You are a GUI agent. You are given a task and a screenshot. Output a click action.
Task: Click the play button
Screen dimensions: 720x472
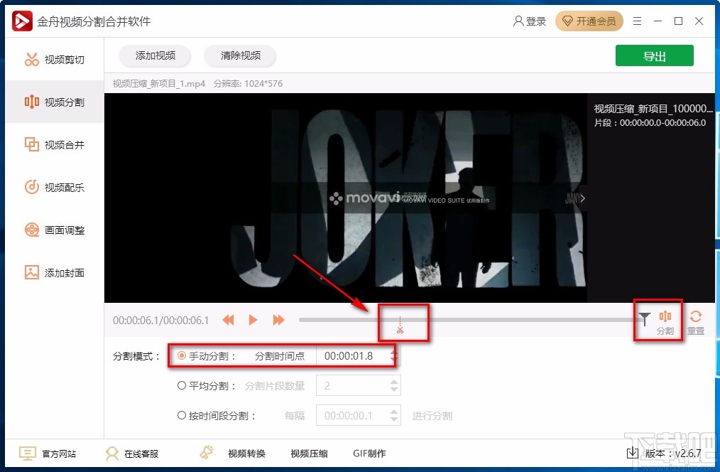[253, 320]
